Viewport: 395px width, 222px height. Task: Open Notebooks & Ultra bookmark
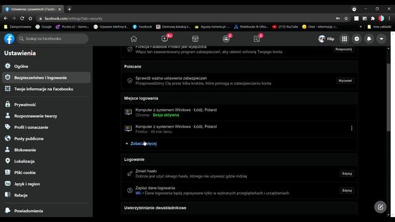pyautogui.click(x=251, y=27)
